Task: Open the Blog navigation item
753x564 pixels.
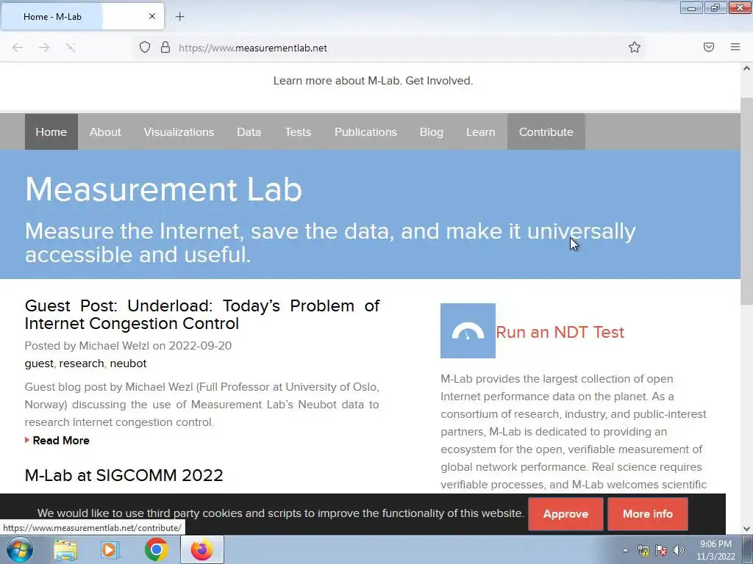Action: [x=431, y=132]
